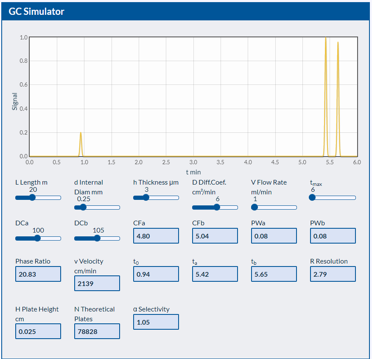Click the t0 dead time field
The width and height of the screenshot is (372, 359).
click(156, 274)
